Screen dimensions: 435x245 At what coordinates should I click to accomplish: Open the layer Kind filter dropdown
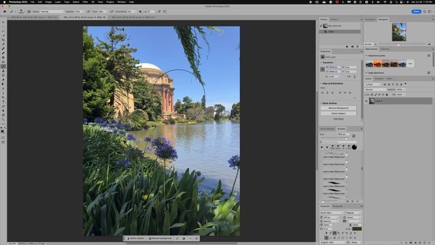coord(373,84)
